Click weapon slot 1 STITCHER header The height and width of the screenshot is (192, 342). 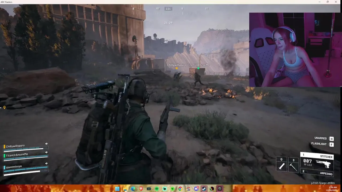(x=317, y=156)
